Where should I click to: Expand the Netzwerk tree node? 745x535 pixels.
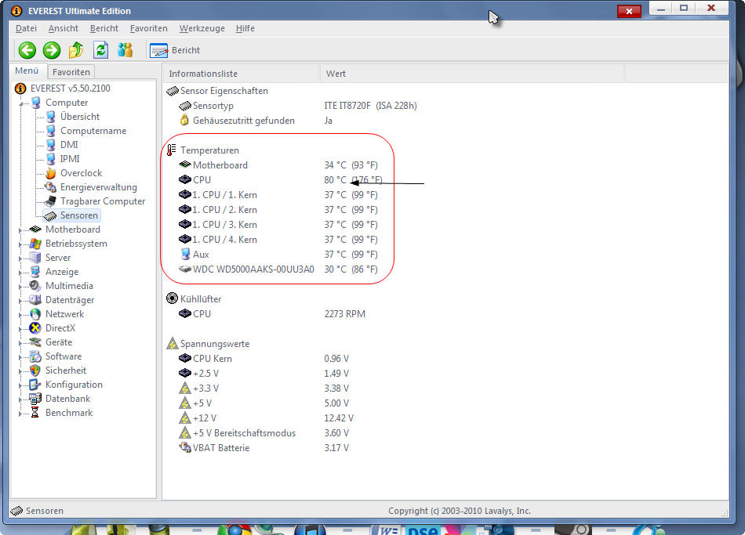click(x=20, y=315)
